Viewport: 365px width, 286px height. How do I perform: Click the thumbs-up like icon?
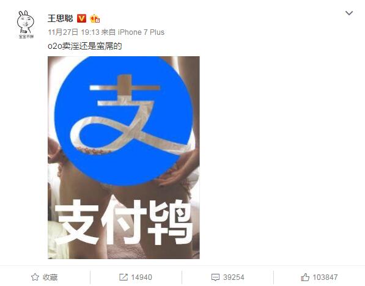pos(305,277)
